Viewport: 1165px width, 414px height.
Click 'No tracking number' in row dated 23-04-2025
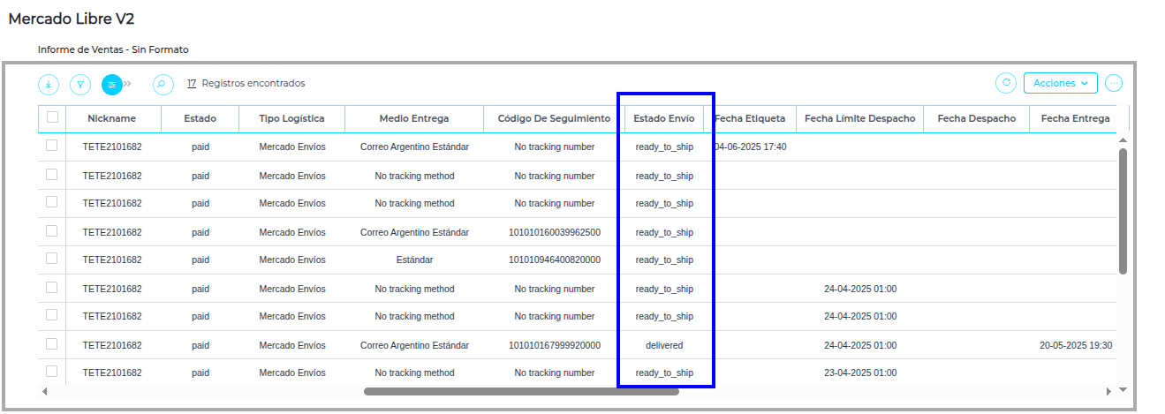point(555,373)
